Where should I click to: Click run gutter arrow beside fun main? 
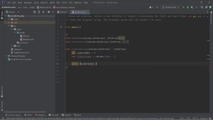[x=61, y=27]
